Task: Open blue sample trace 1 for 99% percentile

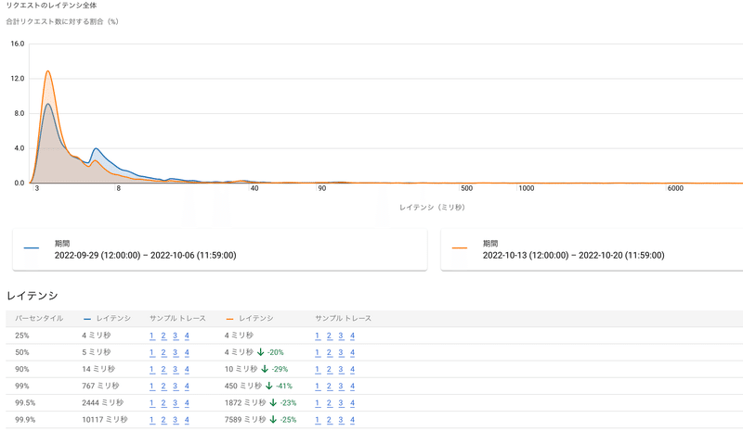Action: (152, 387)
